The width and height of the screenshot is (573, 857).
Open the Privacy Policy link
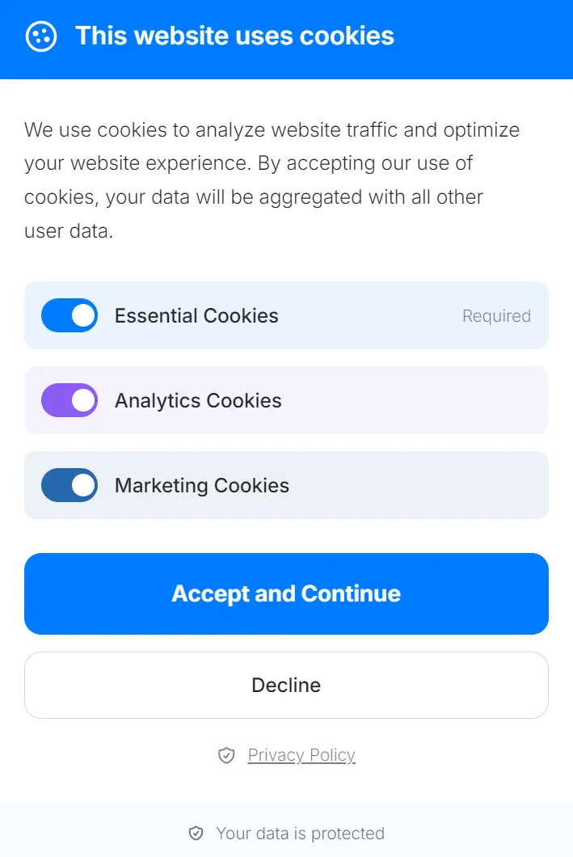coord(301,755)
